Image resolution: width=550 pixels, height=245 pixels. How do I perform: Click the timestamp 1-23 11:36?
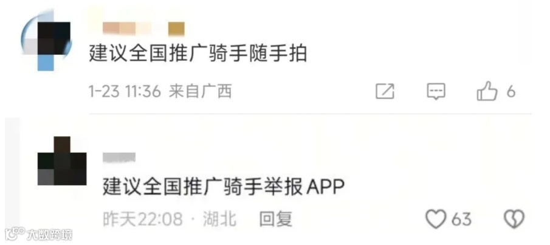pos(125,92)
